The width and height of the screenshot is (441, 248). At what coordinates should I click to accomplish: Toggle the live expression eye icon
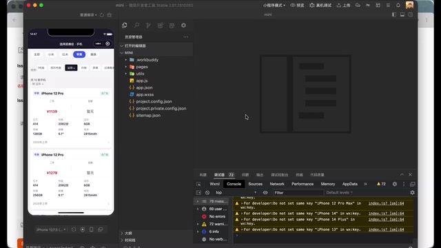coord(265,193)
